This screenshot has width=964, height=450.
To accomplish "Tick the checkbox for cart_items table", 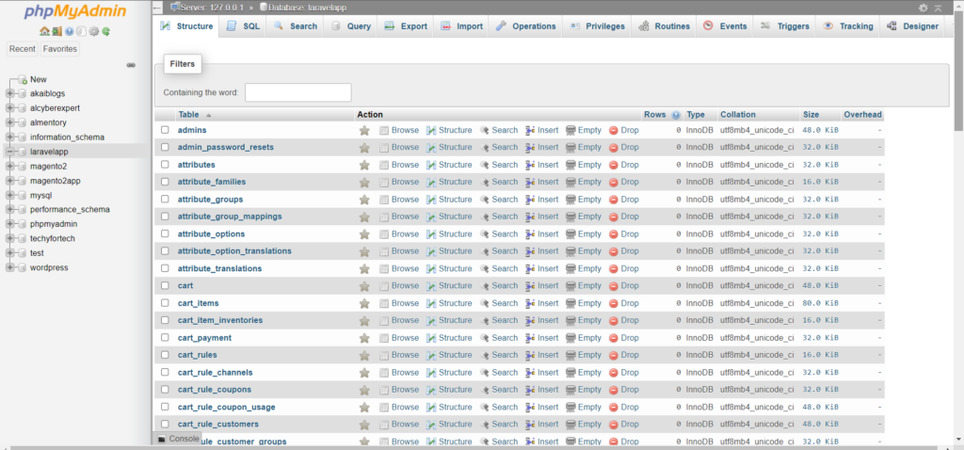I will pyautogui.click(x=165, y=303).
